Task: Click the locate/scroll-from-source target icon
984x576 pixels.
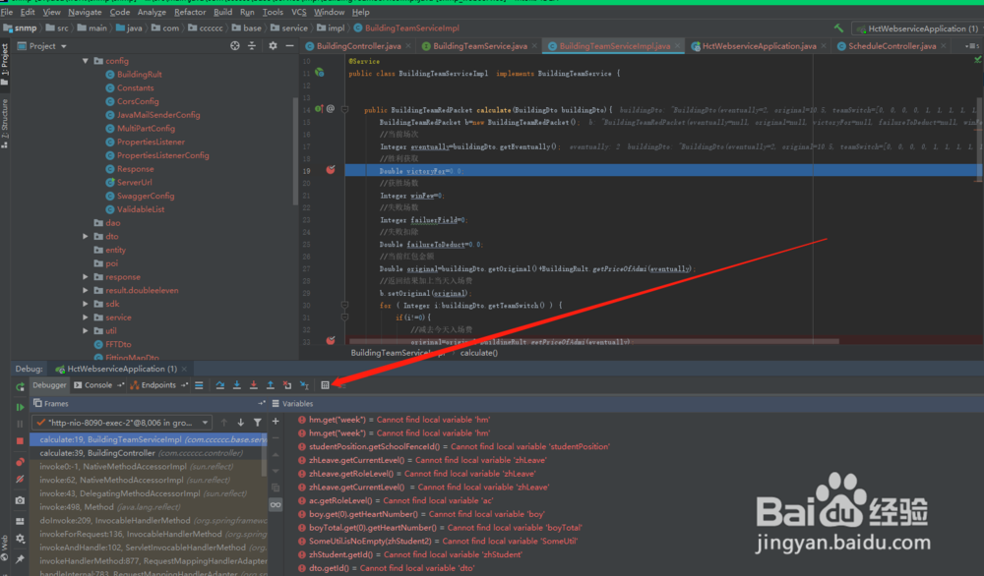Action: pos(235,46)
